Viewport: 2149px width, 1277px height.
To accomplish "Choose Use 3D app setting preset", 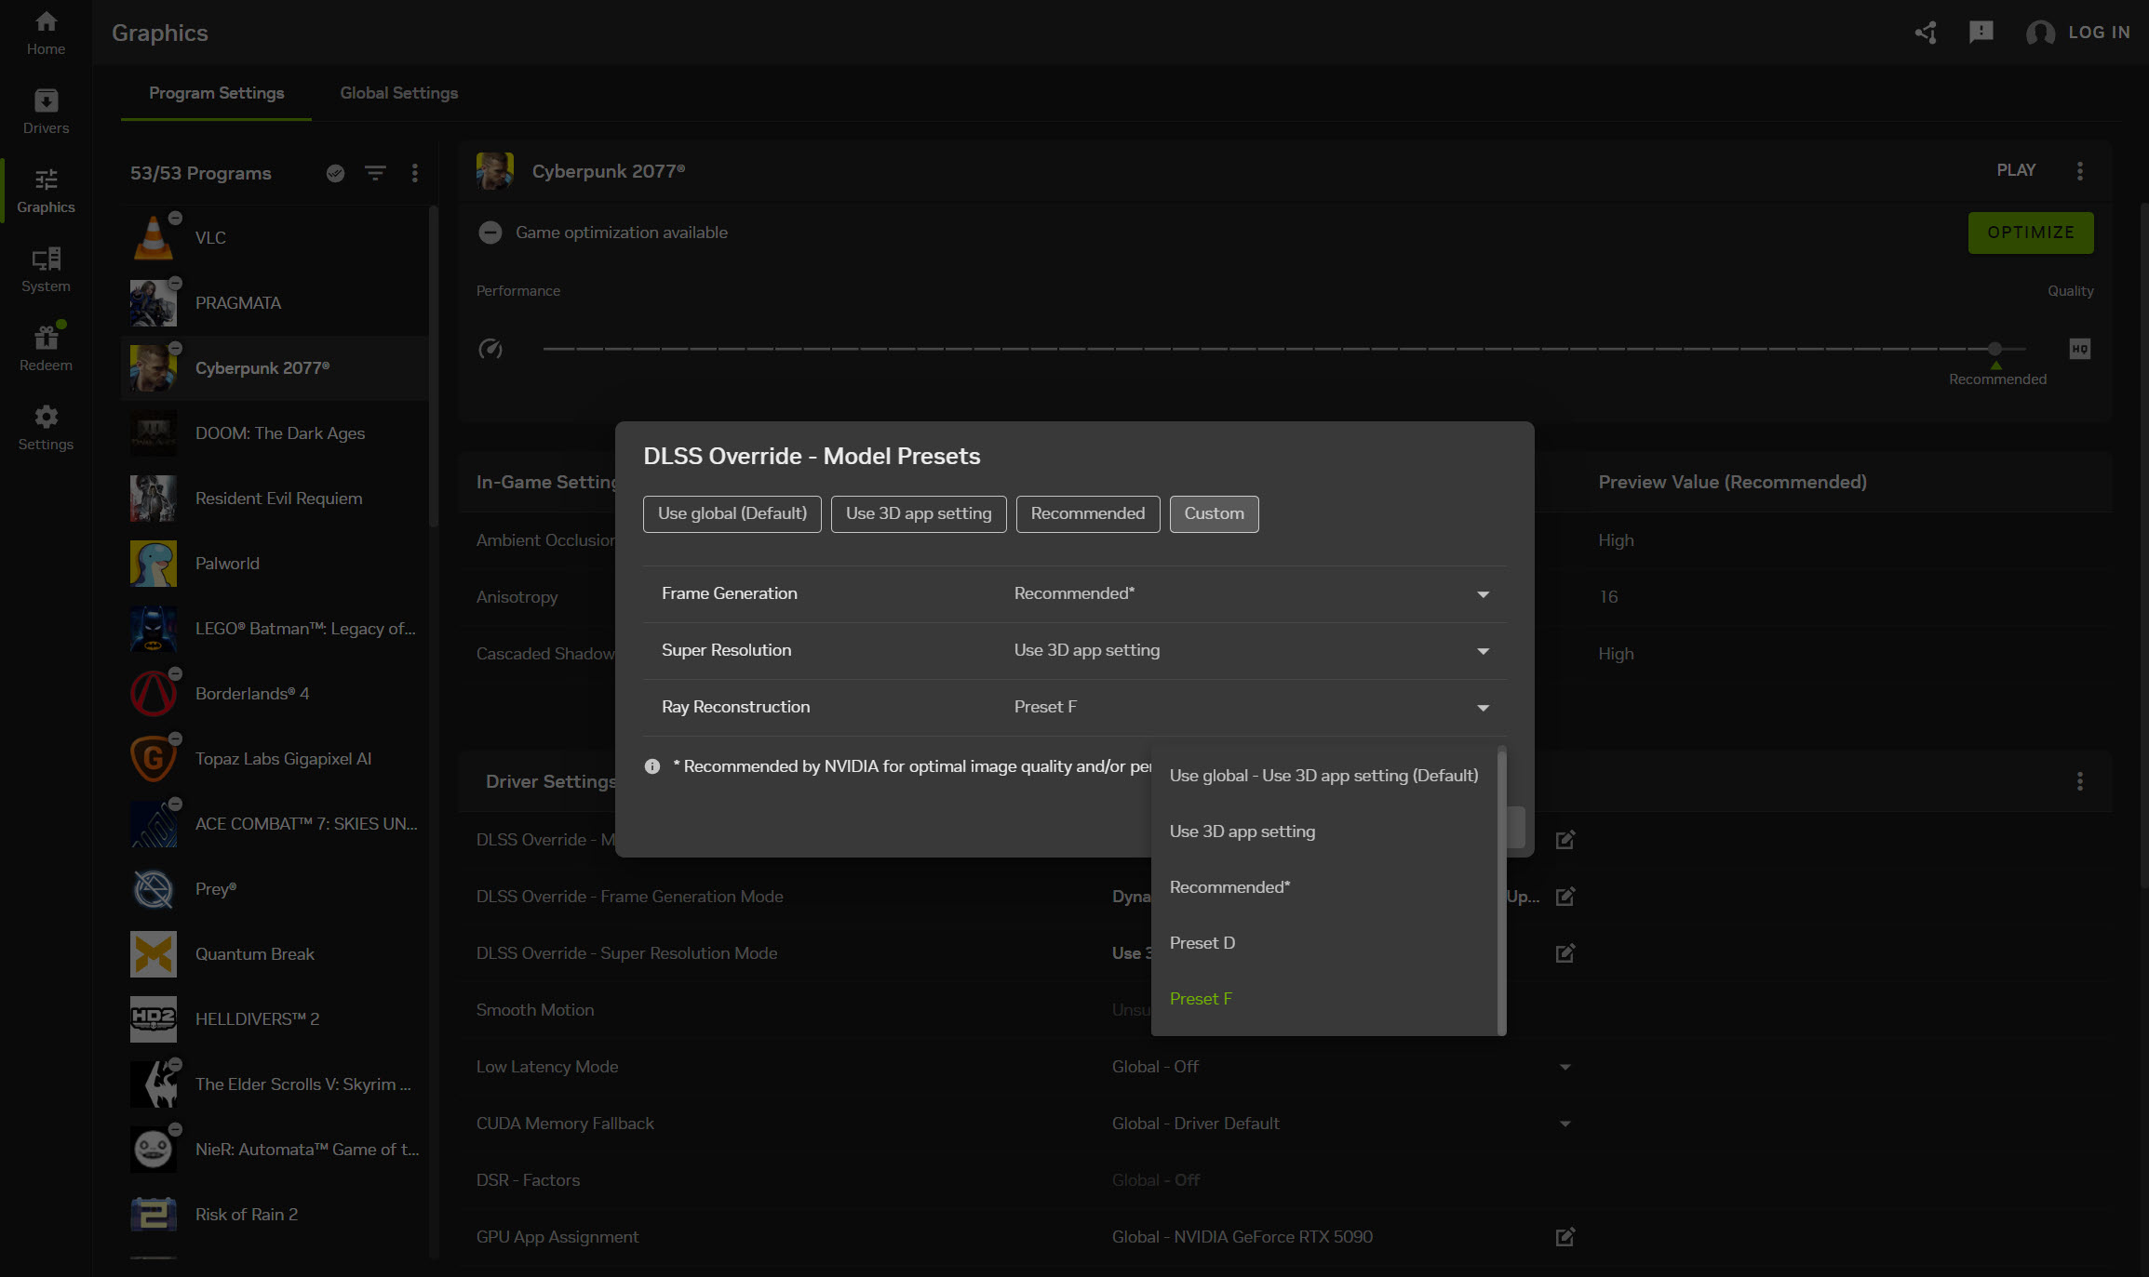I will pos(919,514).
